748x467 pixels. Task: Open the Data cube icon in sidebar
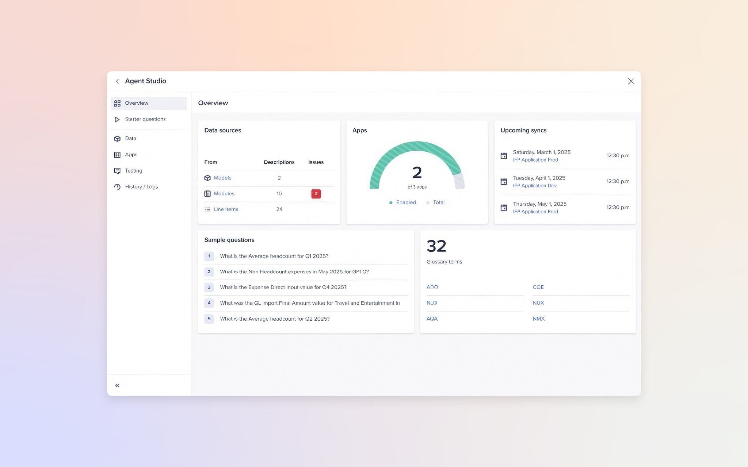[x=117, y=138]
